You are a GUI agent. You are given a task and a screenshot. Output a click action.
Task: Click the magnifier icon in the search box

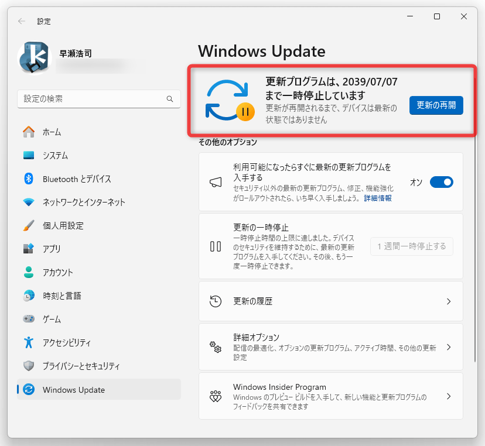169,99
